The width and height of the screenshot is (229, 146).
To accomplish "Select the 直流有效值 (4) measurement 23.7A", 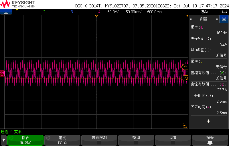I will click(x=209, y=87).
